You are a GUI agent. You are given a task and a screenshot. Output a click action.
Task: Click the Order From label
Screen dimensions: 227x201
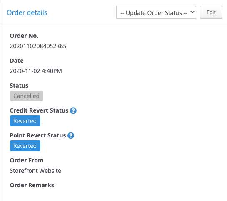pyautogui.click(x=27, y=160)
